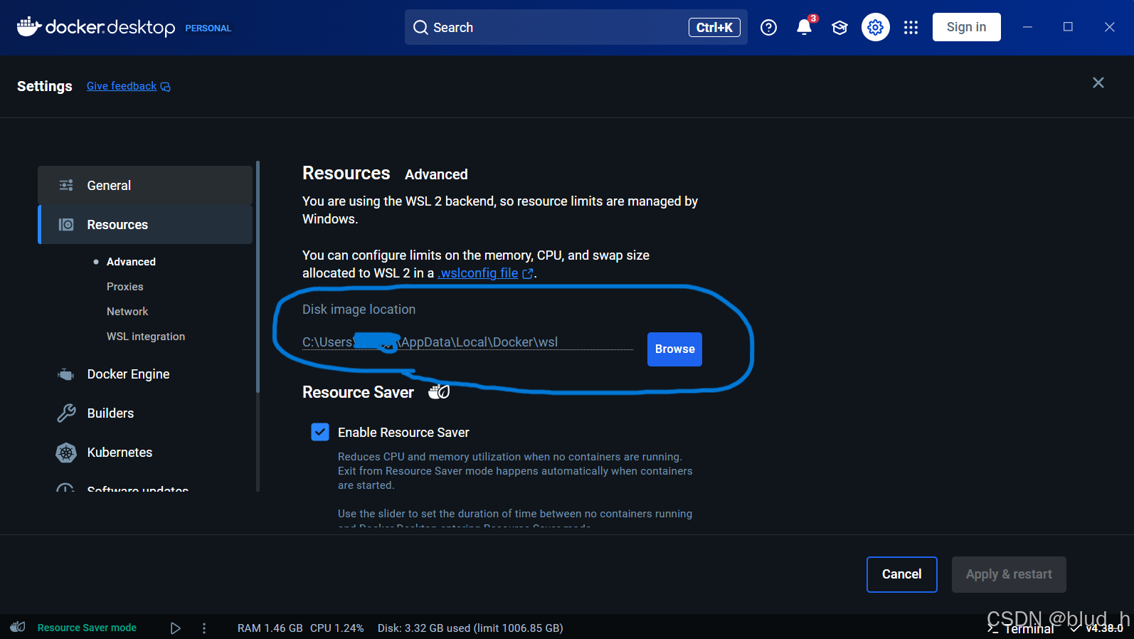Viewport: 1134px width, 639px height.
Task: Open the extensions grid icon
Action: pyautogui.click(x=911, y=27)
